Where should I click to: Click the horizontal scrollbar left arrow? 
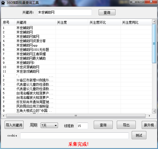click(4, 116)
